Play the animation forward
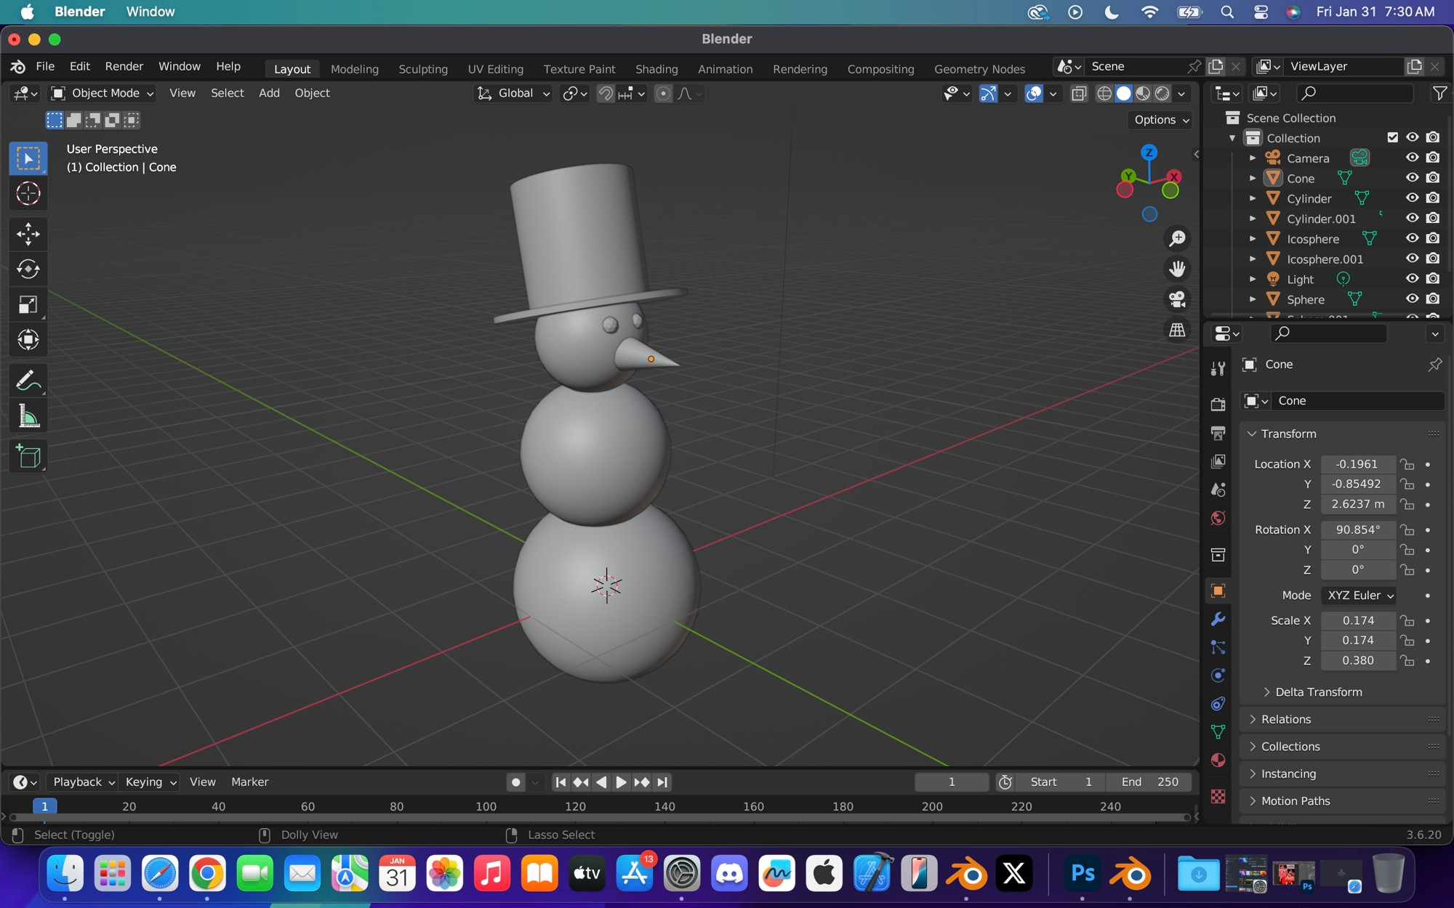 (x=621, y=782)
